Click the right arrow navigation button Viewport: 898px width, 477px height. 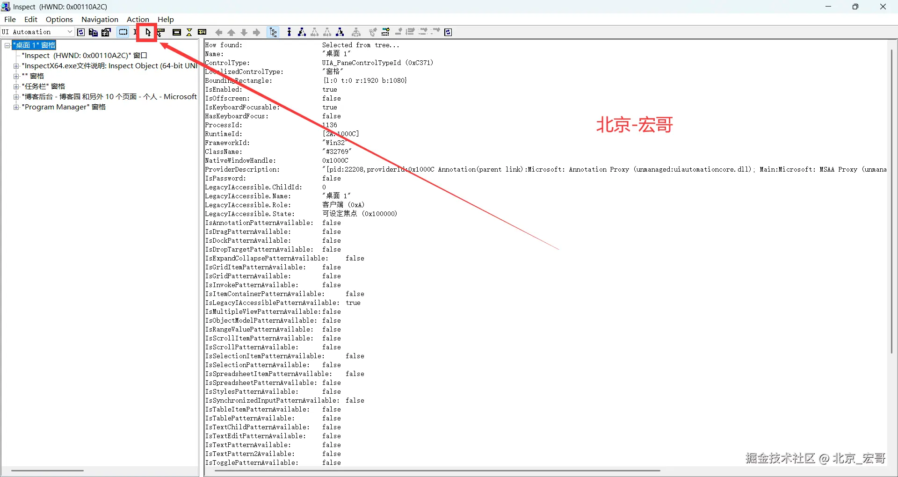coord(256,32)
